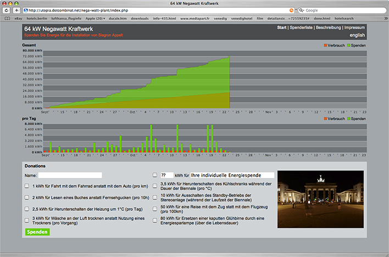Check 50 kWh Zug statt Flugzeug option
The height and width of the screenshot is (257, 389).
click(x=155, y=209)
